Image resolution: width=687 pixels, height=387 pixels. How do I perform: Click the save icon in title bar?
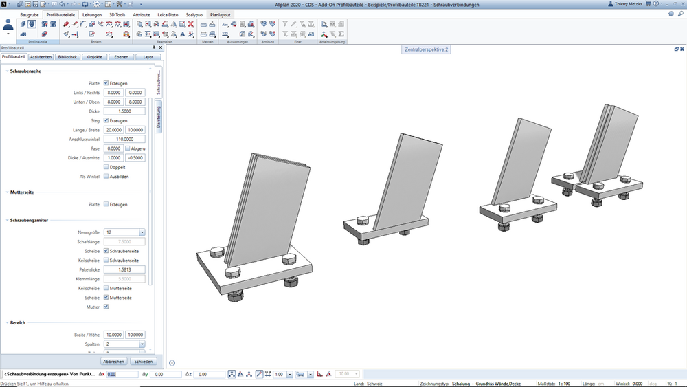click(x=36, y=4)
